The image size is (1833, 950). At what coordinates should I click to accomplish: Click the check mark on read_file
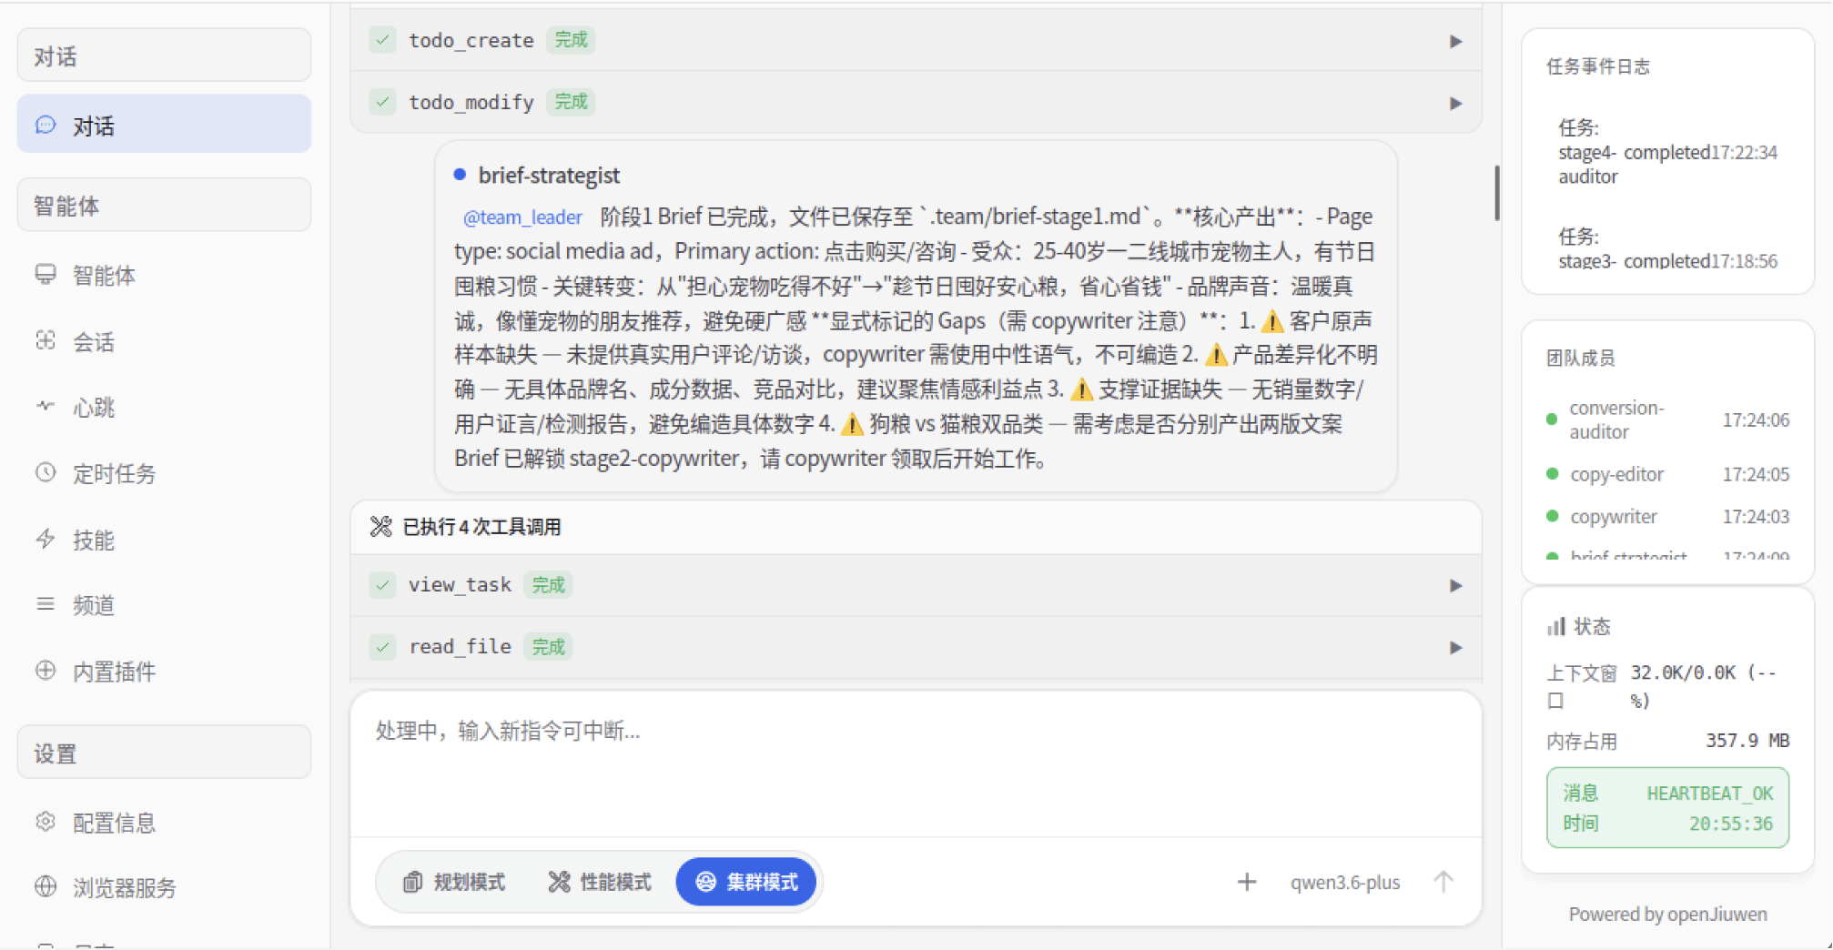point(383,647)
